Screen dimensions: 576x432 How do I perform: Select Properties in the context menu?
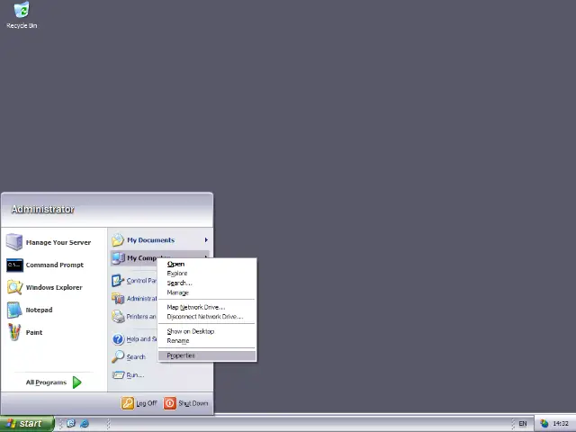pyautogui.click(x=207, y=355)
